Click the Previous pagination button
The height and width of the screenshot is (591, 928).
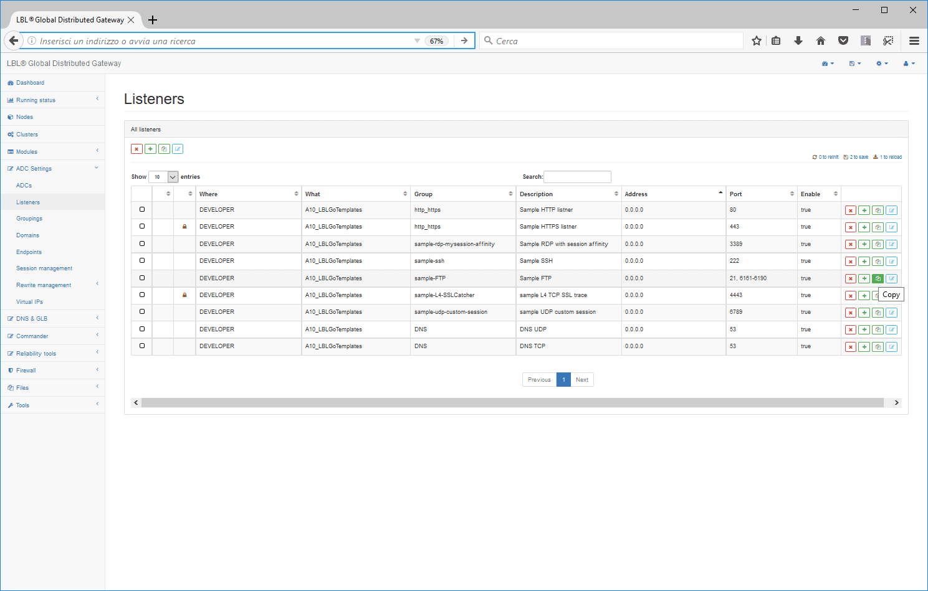[539, 379]
